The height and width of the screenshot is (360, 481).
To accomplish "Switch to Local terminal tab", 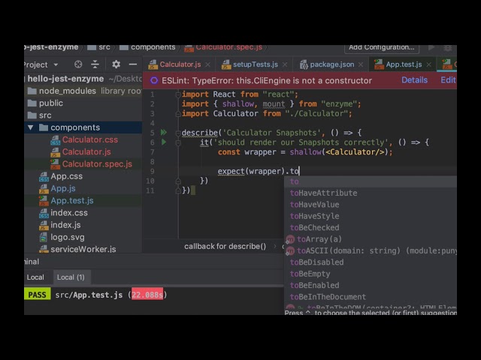I will pos(35,277).
